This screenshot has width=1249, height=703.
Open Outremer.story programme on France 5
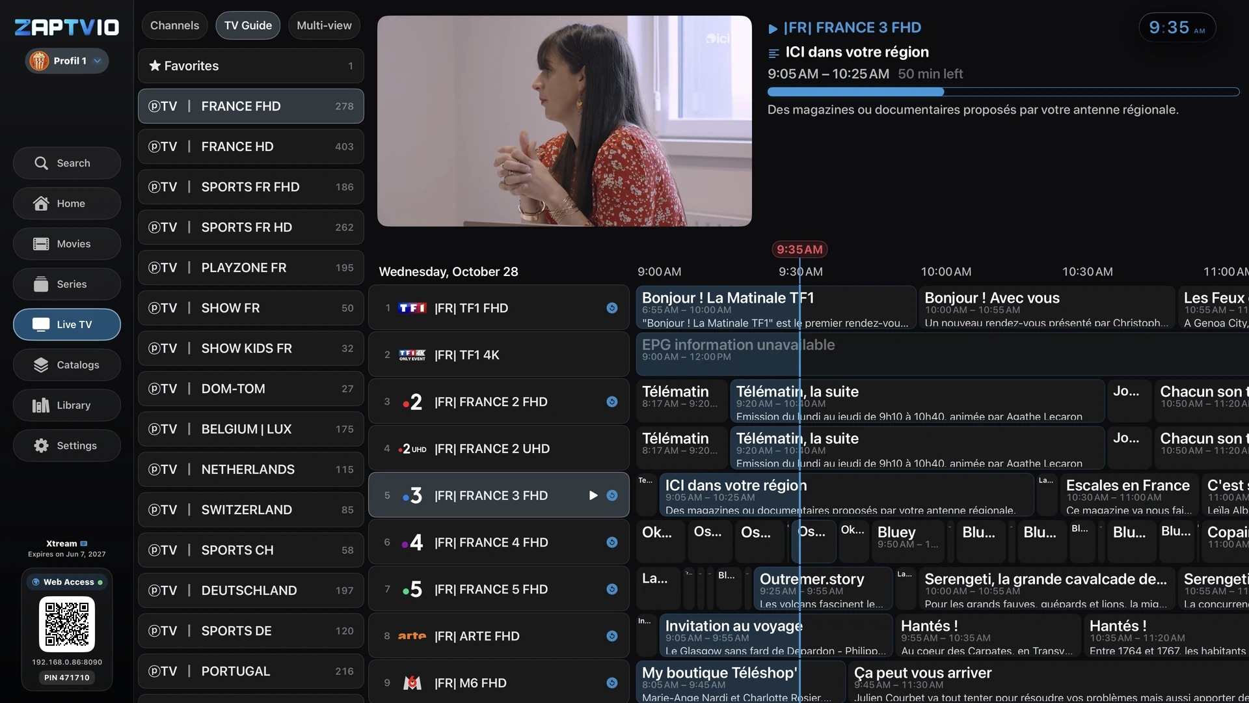823,589
